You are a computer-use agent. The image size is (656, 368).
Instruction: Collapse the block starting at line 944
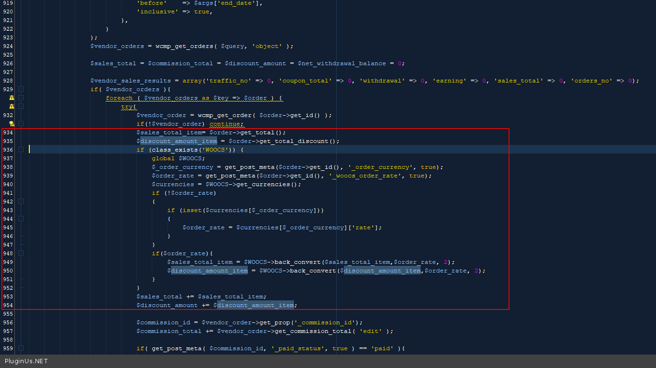pos(21,219)
